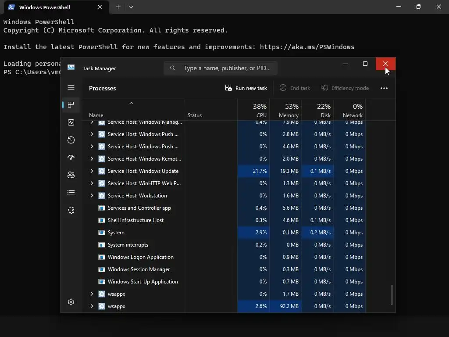Select the System interrupts process name
The image size is (449, 337).
(128, 245)
